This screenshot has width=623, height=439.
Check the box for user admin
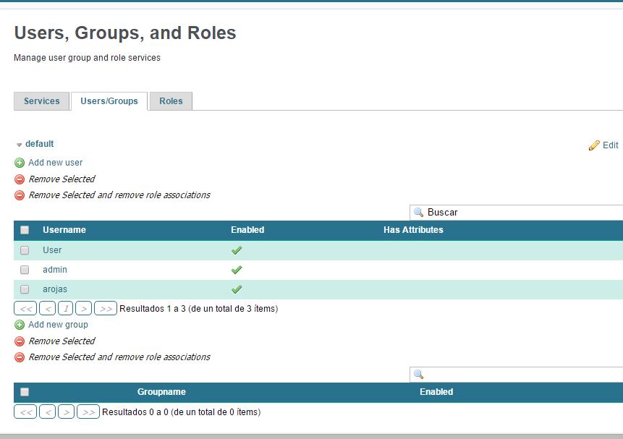click(25, 270)
